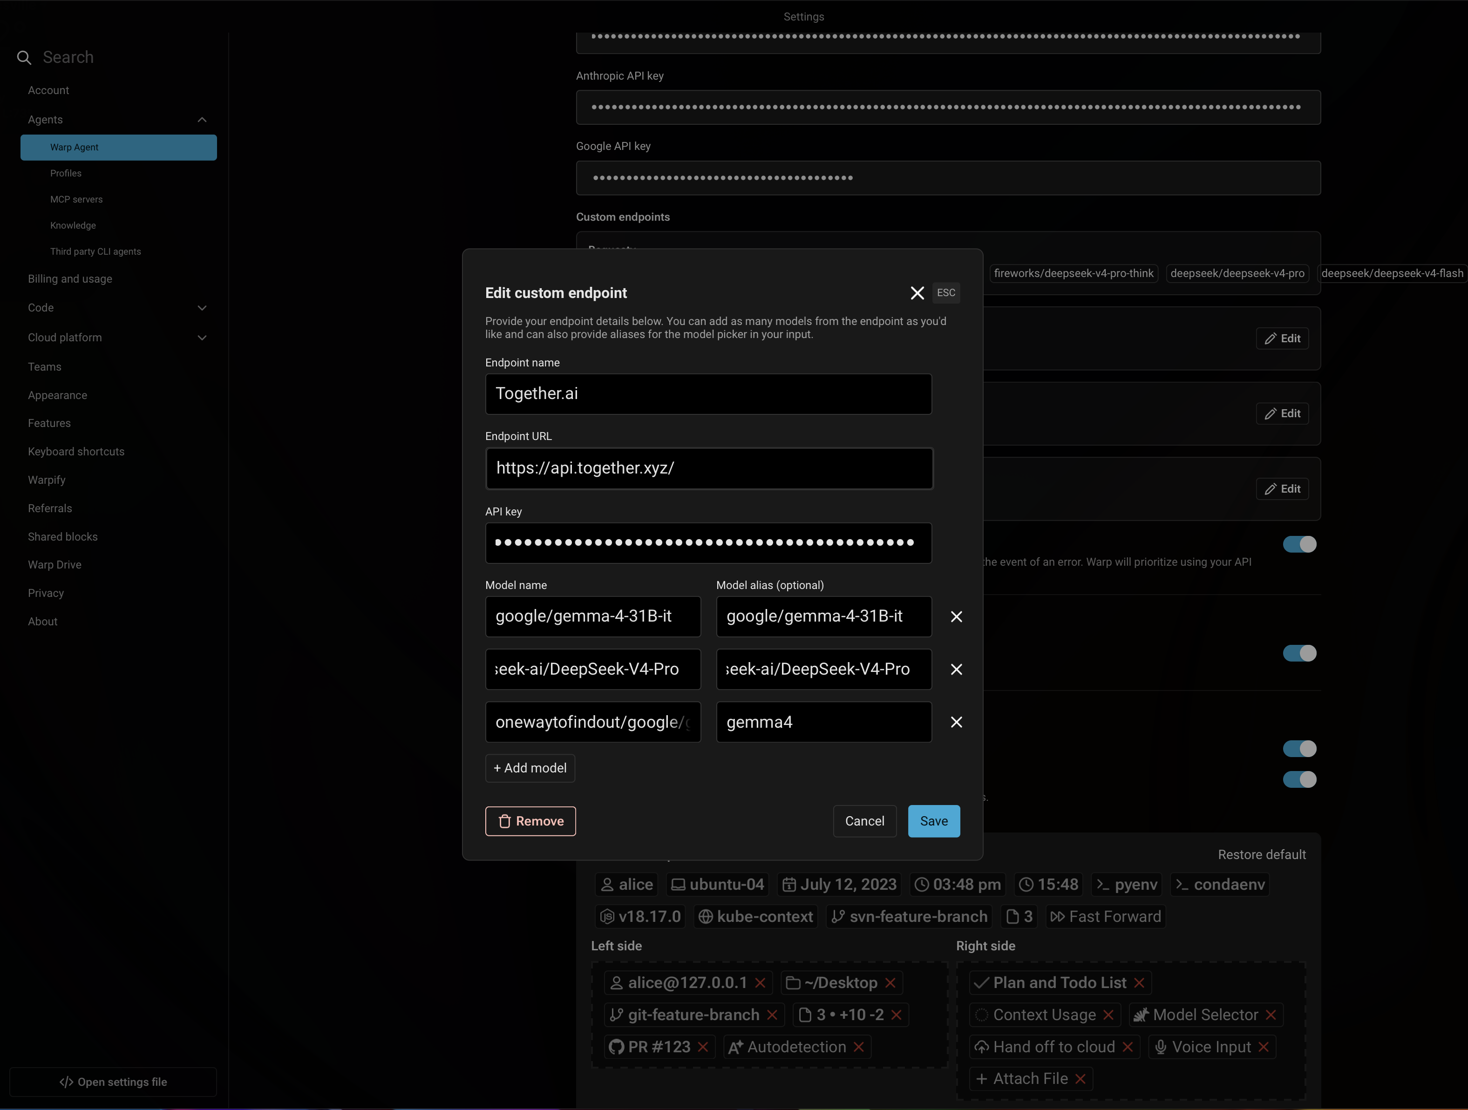This screenshot has height=1110, width=1468.
Task: Select the svn-feature-branch chip
Action: pos(909,916)
